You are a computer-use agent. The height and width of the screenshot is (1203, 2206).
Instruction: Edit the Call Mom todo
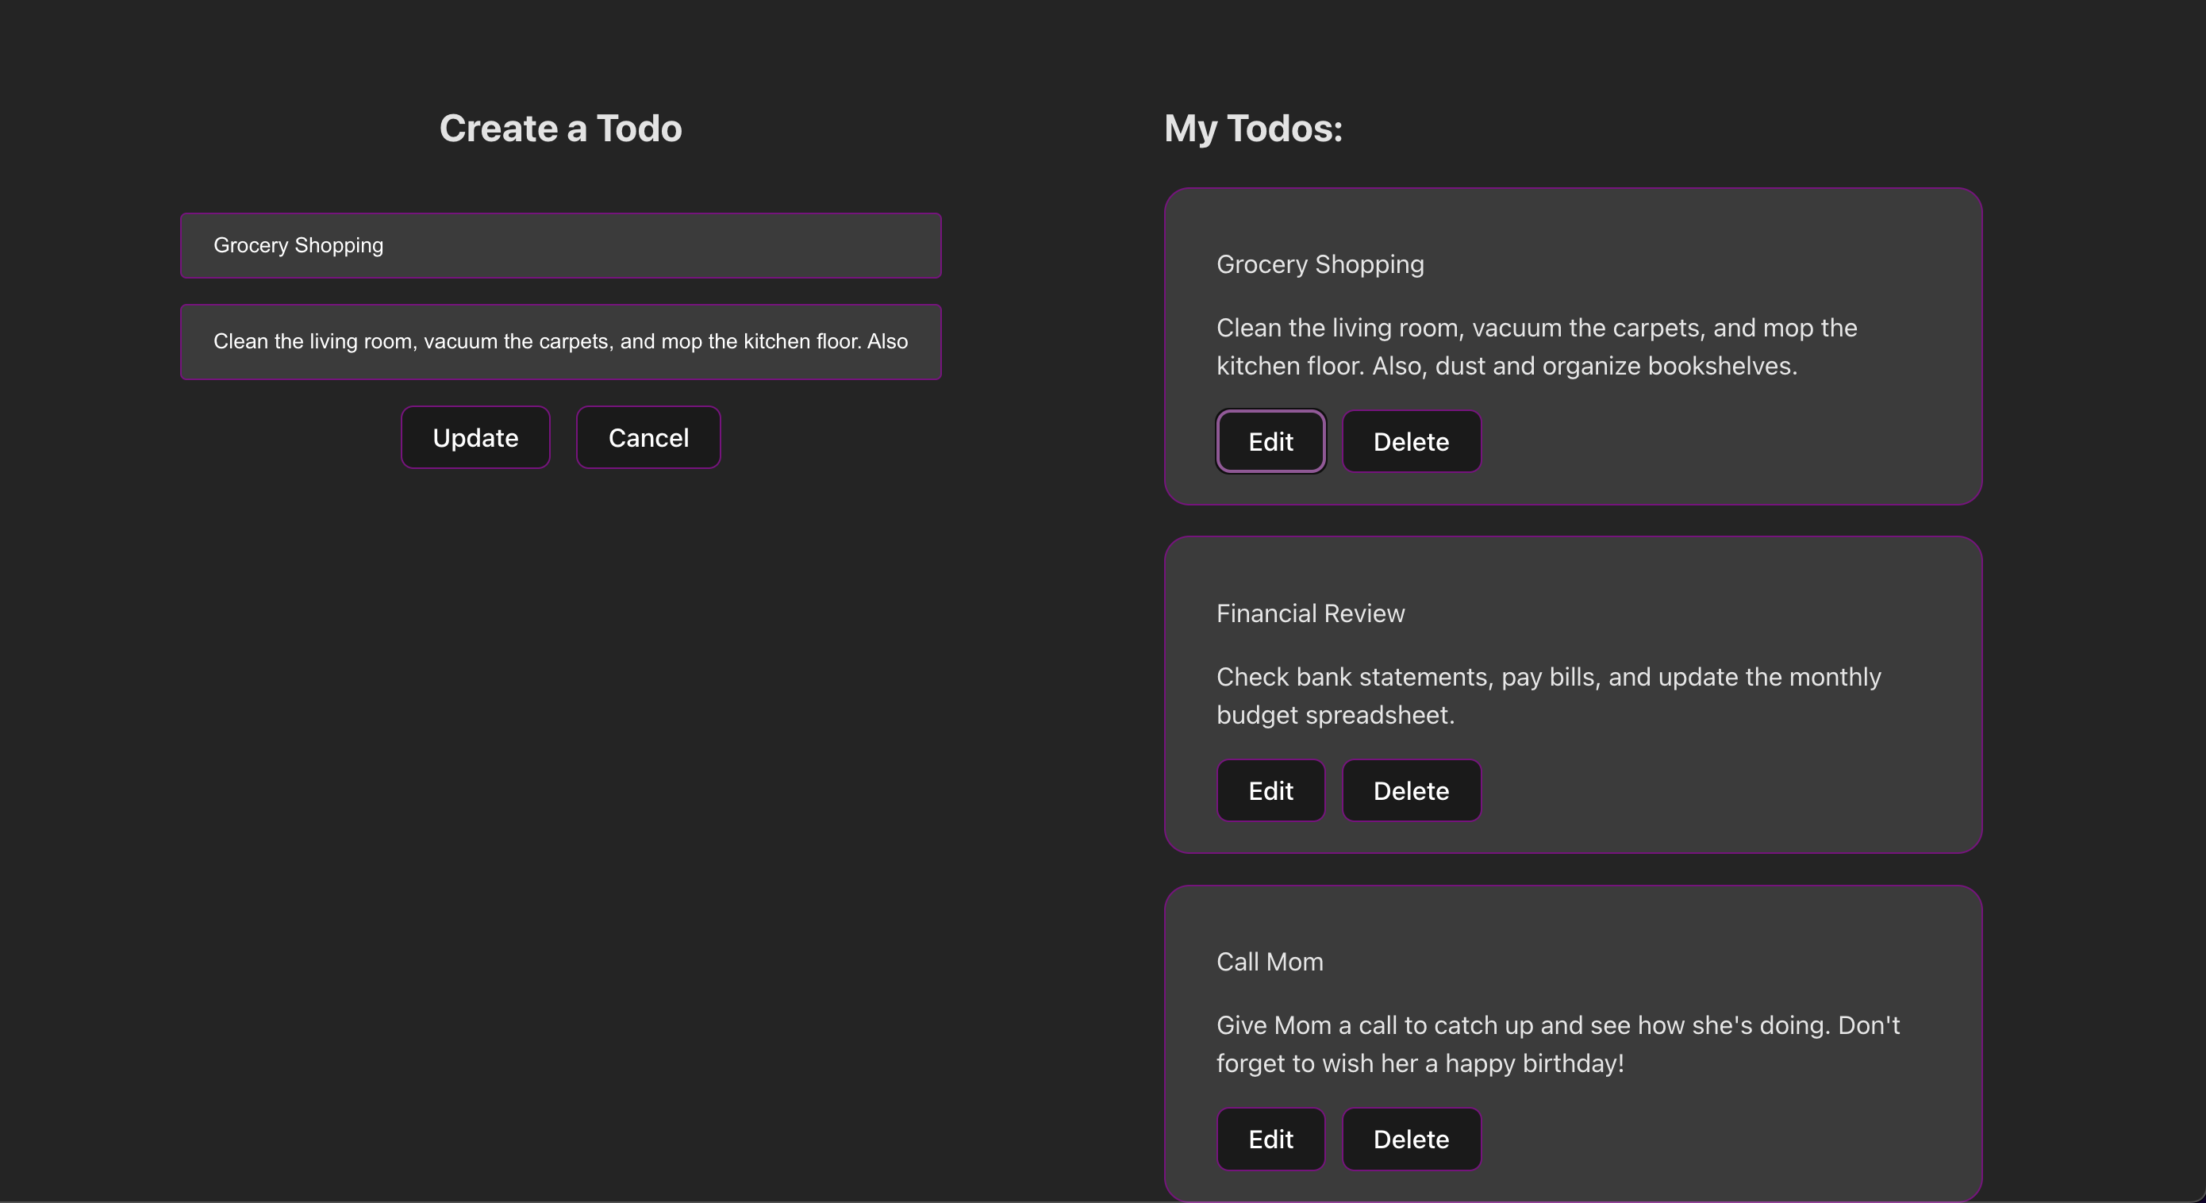tap(1270, 1139)
